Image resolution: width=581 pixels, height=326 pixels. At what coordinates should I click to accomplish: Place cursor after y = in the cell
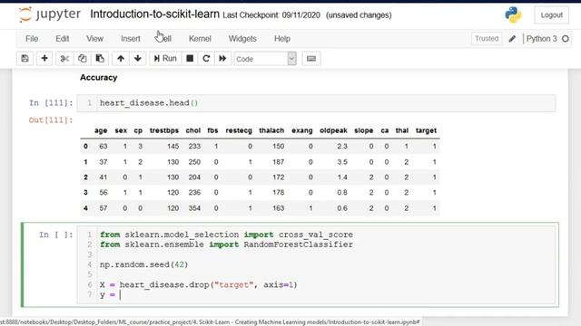click(x=121, y=295)
